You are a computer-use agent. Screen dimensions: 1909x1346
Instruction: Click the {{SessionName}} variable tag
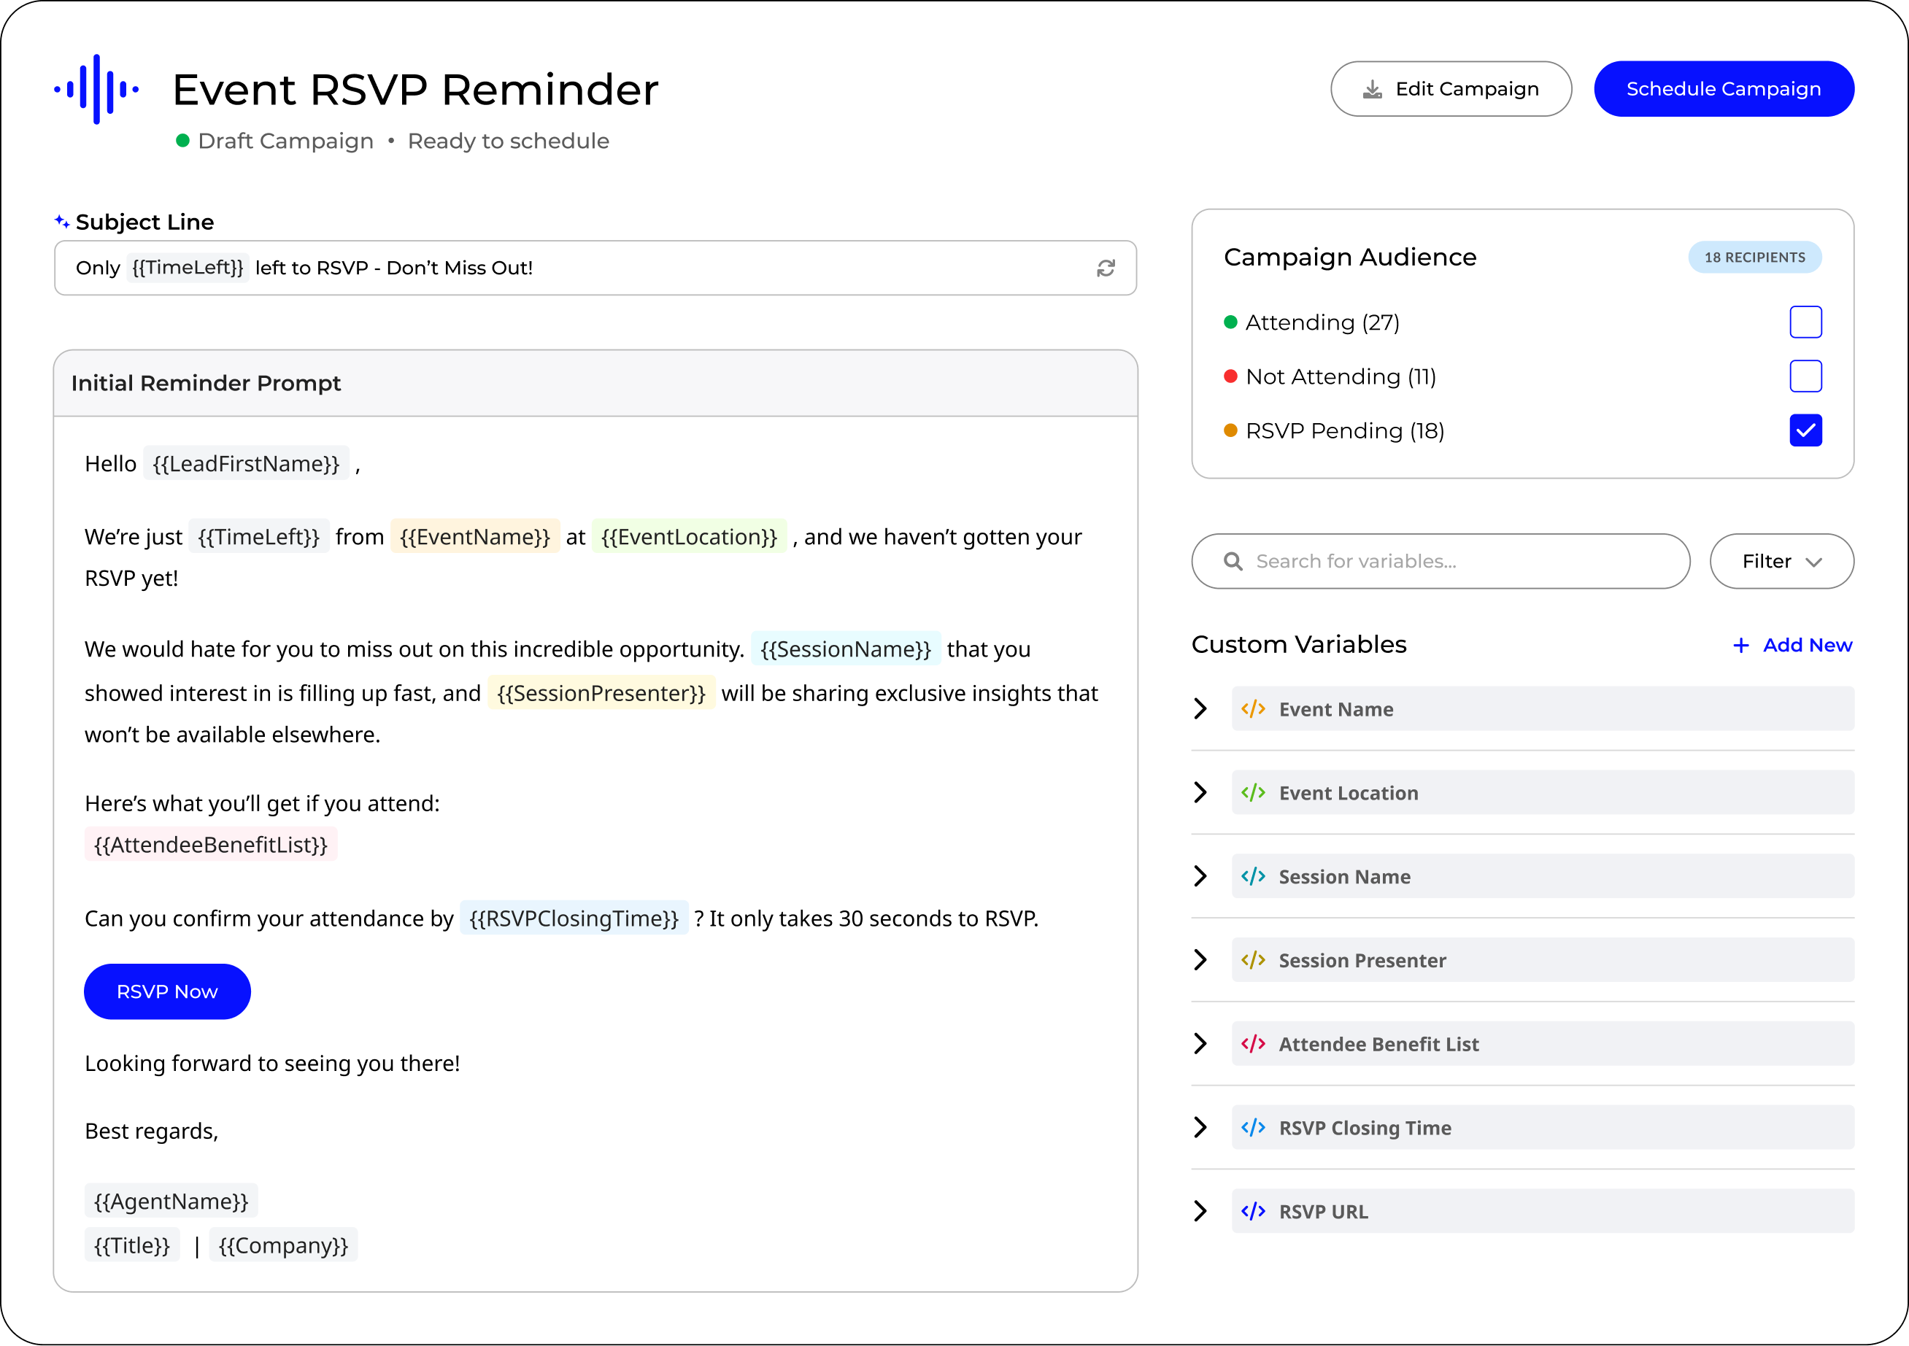tap(846, 649)
